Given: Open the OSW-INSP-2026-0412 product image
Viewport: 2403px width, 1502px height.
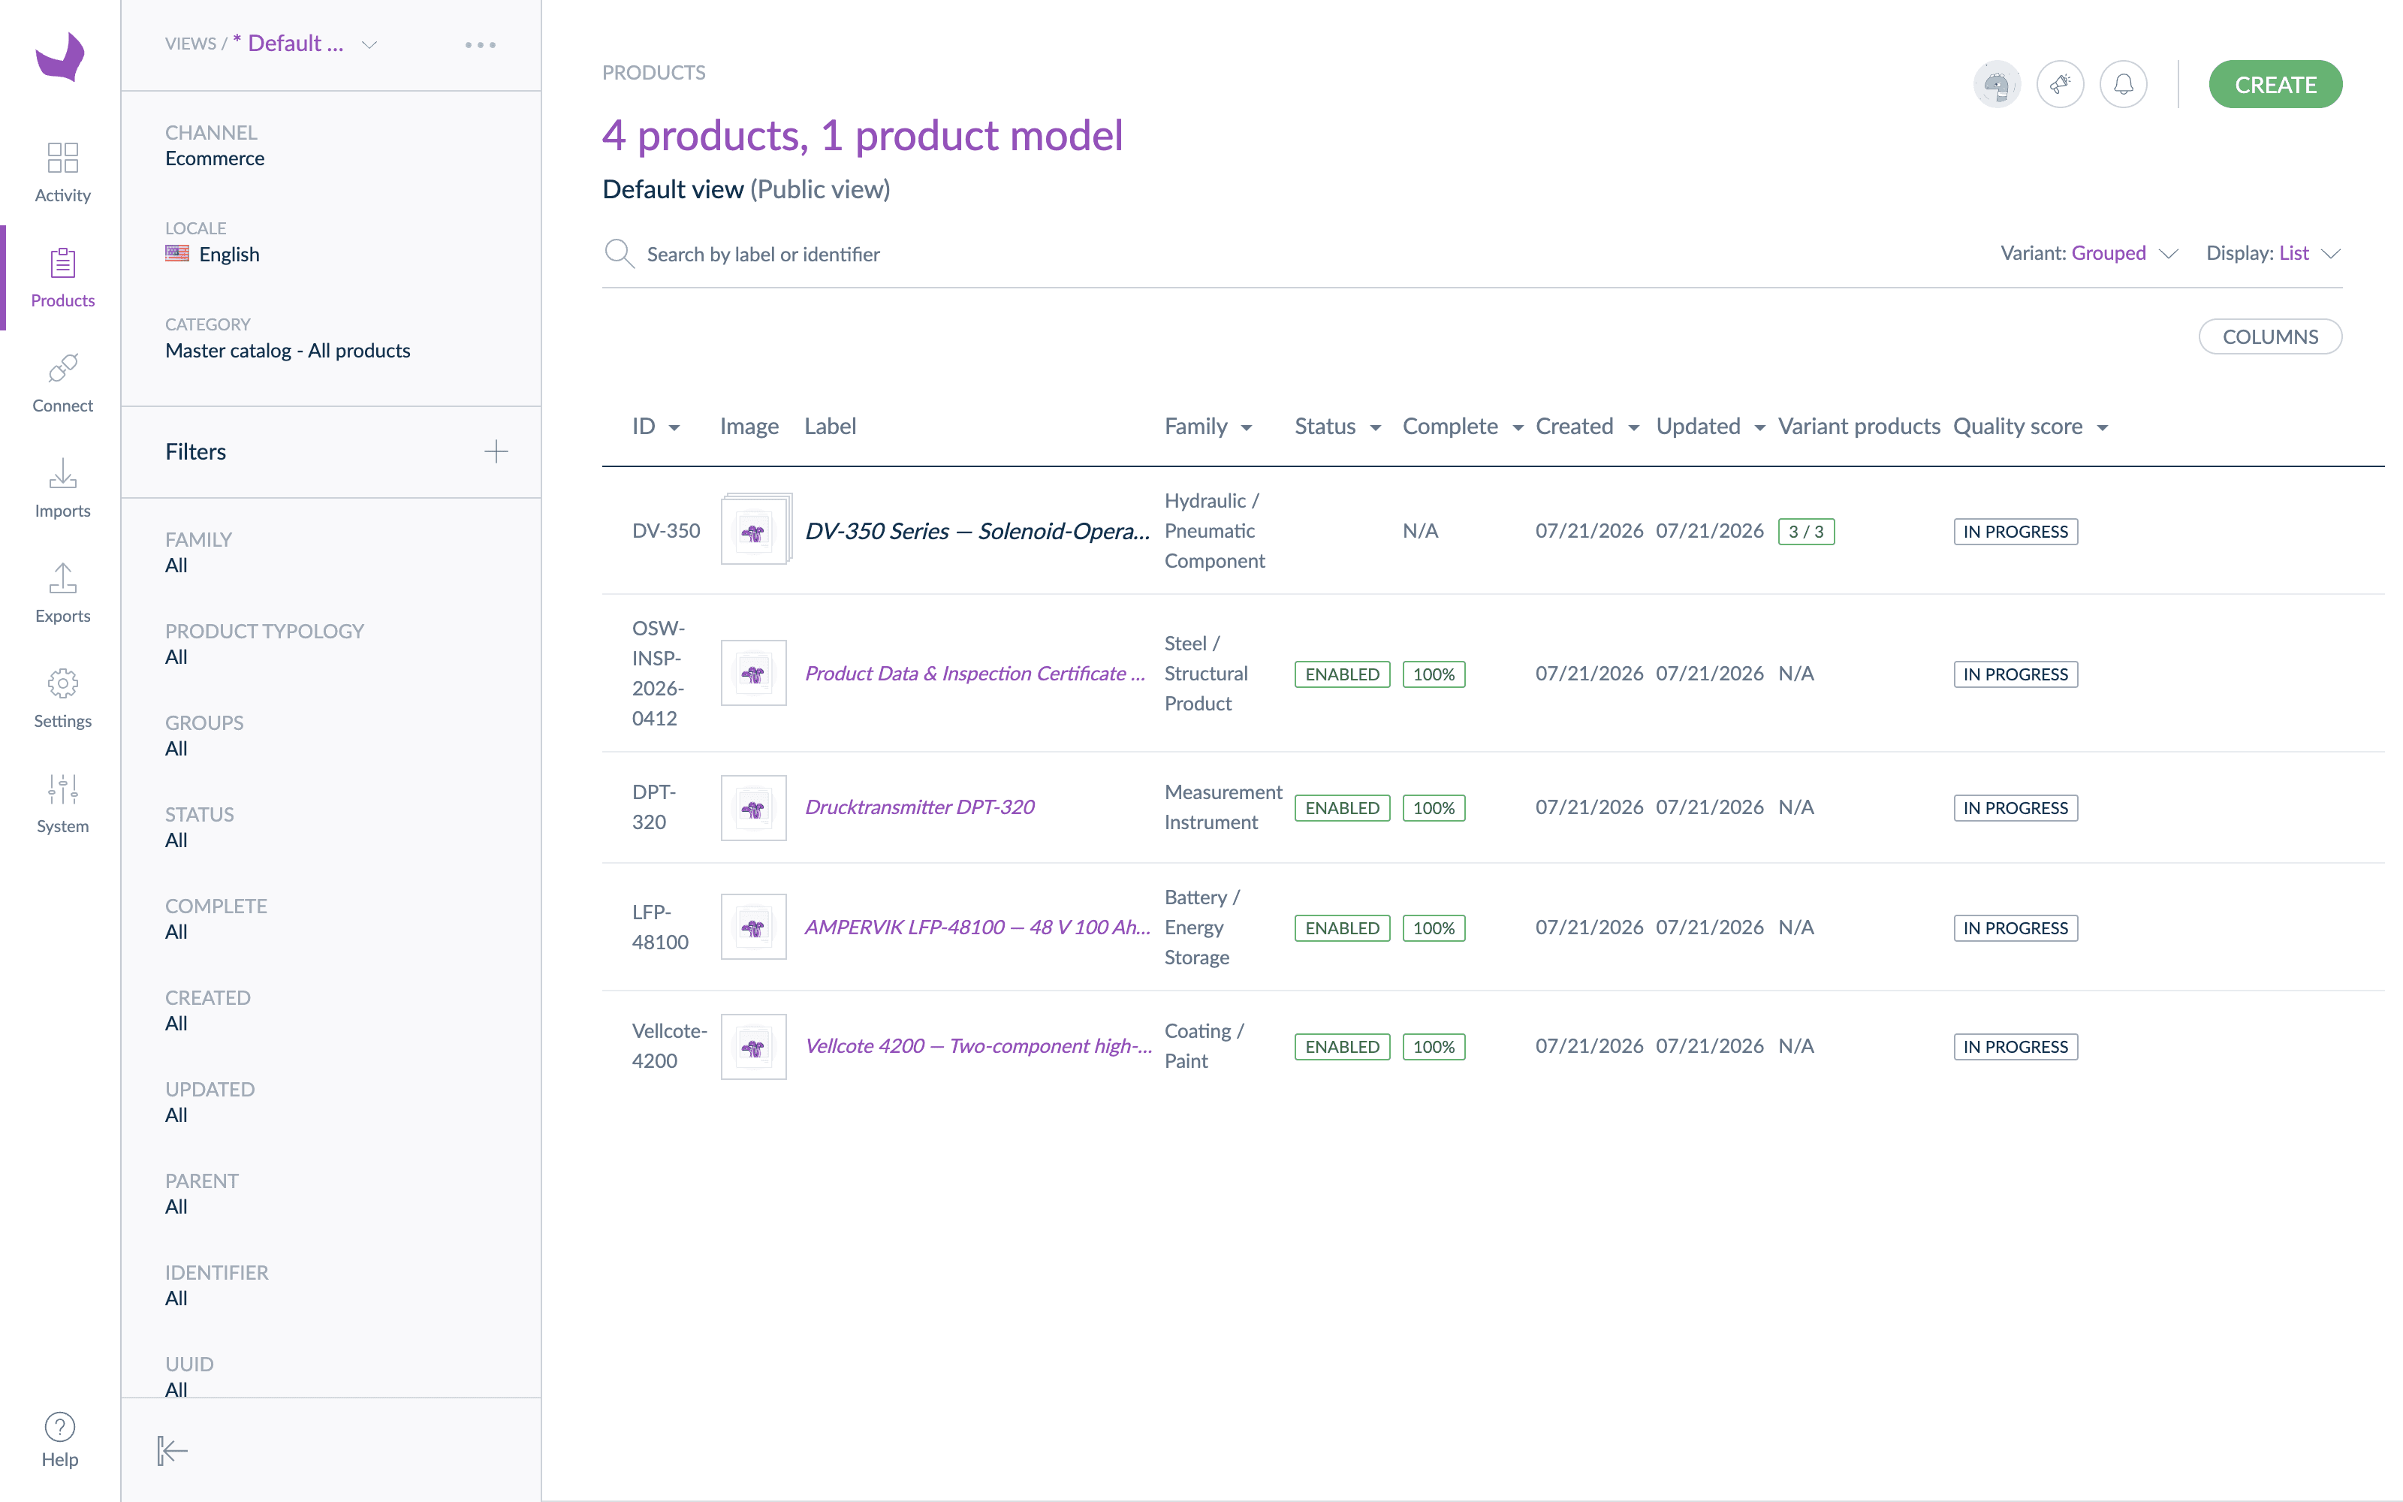Looking at the screenshot, I should click(754, 673).
